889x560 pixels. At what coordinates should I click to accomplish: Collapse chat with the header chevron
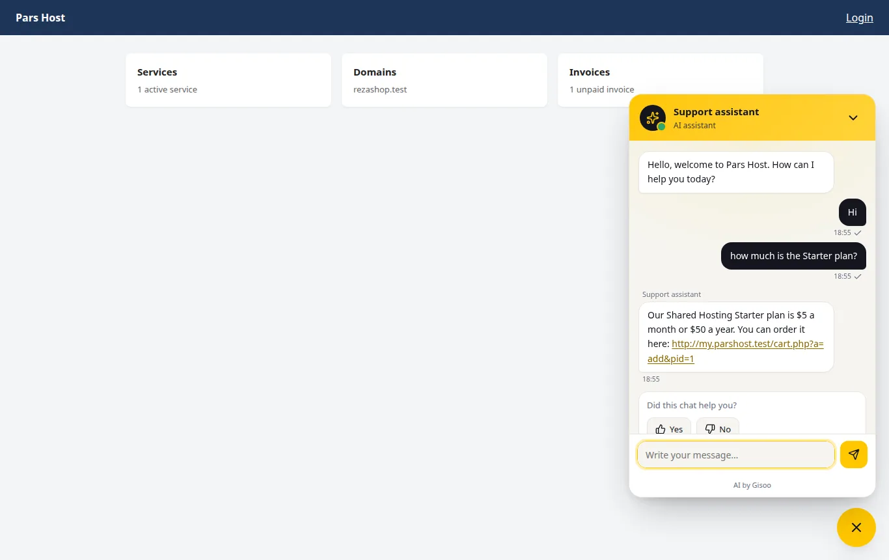[x=853, y=118]
